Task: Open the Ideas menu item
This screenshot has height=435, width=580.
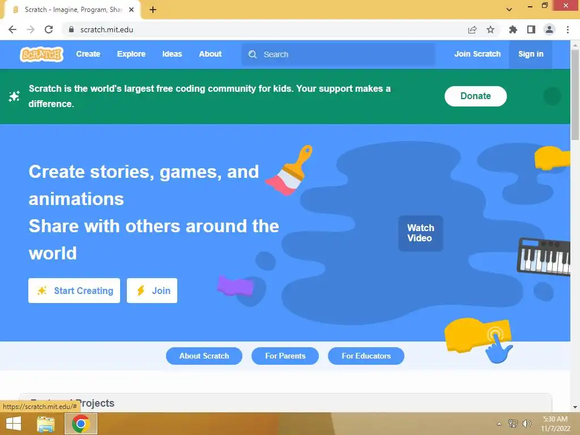Action: coord(172,54)
